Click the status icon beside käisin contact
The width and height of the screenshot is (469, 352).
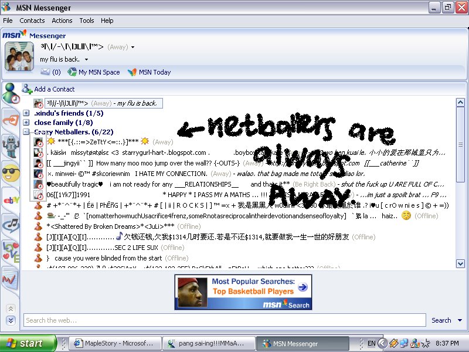[x=38, y=153]
